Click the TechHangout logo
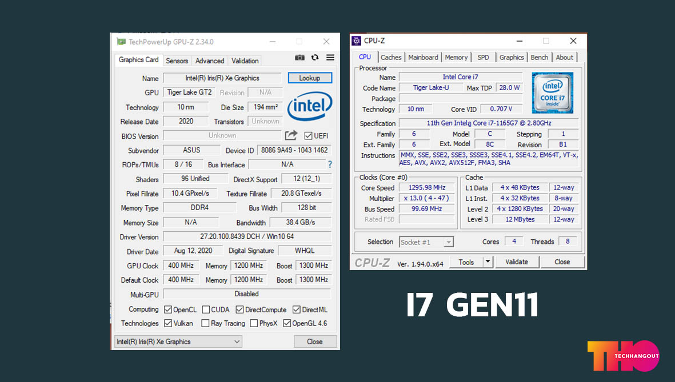This screenshot has width=675, height=382. click(x=624, y=356)
